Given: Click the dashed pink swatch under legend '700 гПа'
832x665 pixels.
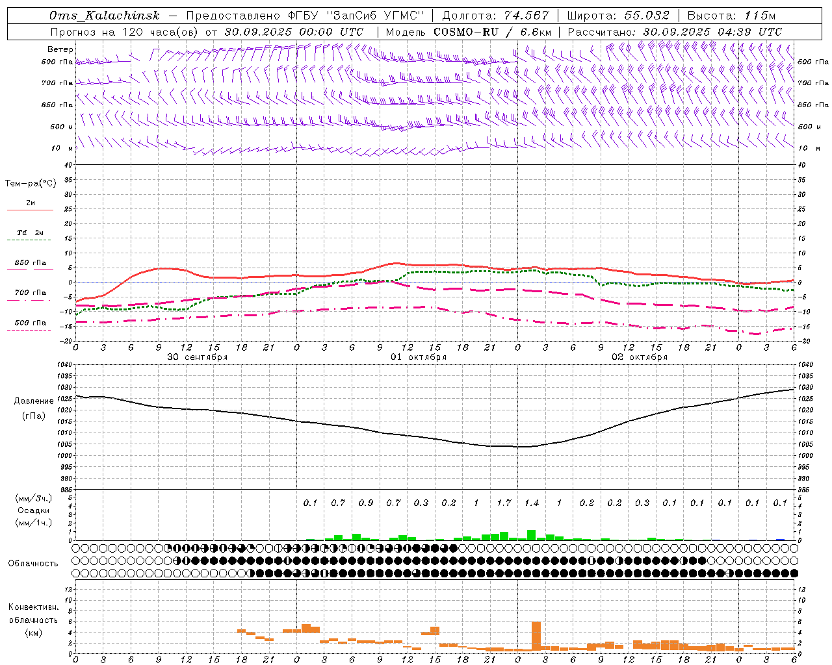Looking at the screenshot, I should point(29,300).
